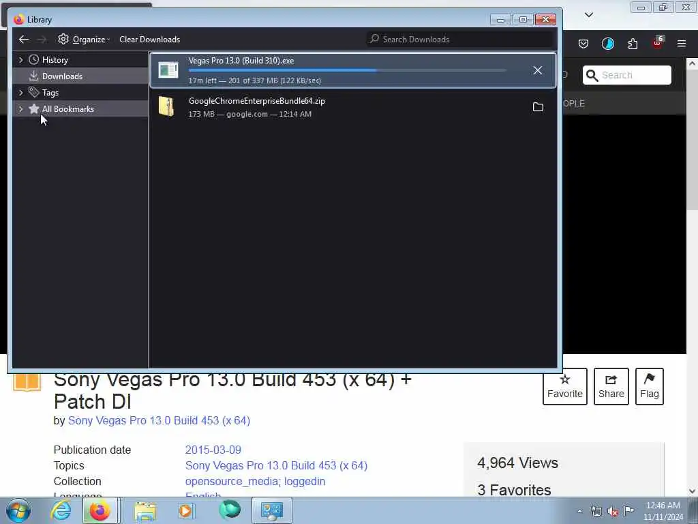Click the Favorite button on the page
698x524 pixels.
[565, 386]
